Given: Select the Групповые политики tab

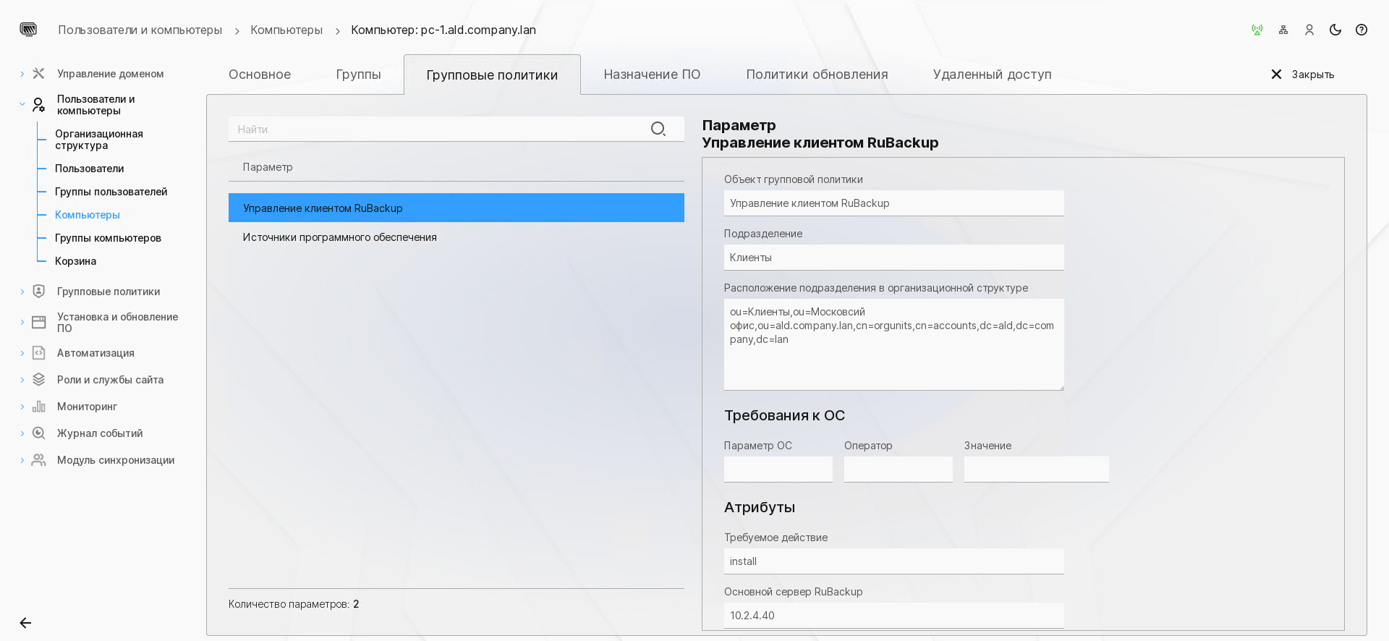Looking at the screenshot, I should coord(492,75).
